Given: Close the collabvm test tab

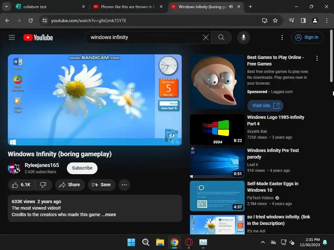Looking at the screenshot, I should click(x=83, y=7).
